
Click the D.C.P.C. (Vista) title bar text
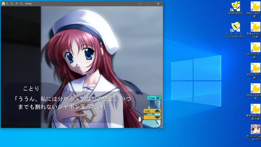[x=19, y=4]
